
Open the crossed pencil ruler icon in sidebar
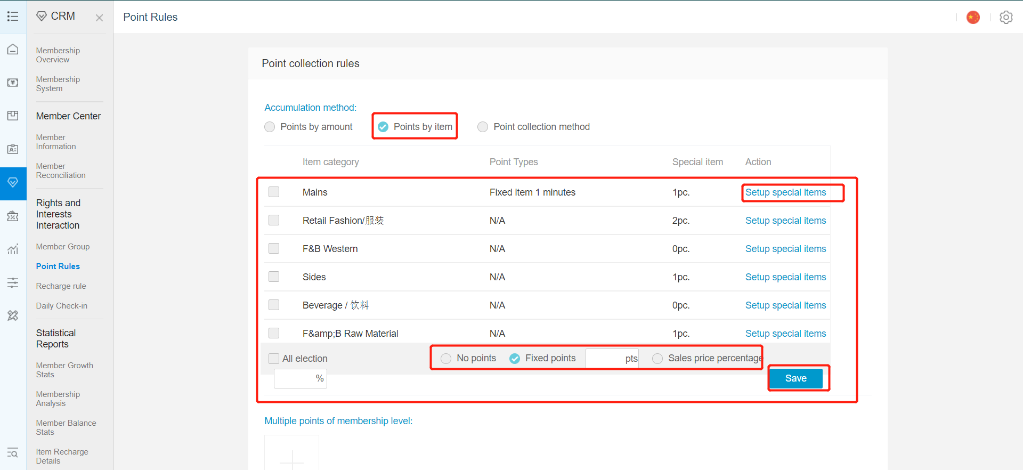[x=13, y=315]
